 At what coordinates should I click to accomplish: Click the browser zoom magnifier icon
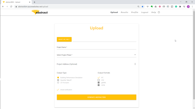138,6
